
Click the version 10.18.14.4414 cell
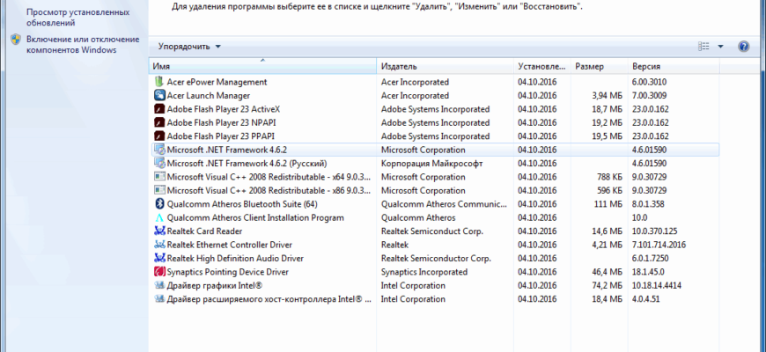pyautogui.click(x=657, y=286)
